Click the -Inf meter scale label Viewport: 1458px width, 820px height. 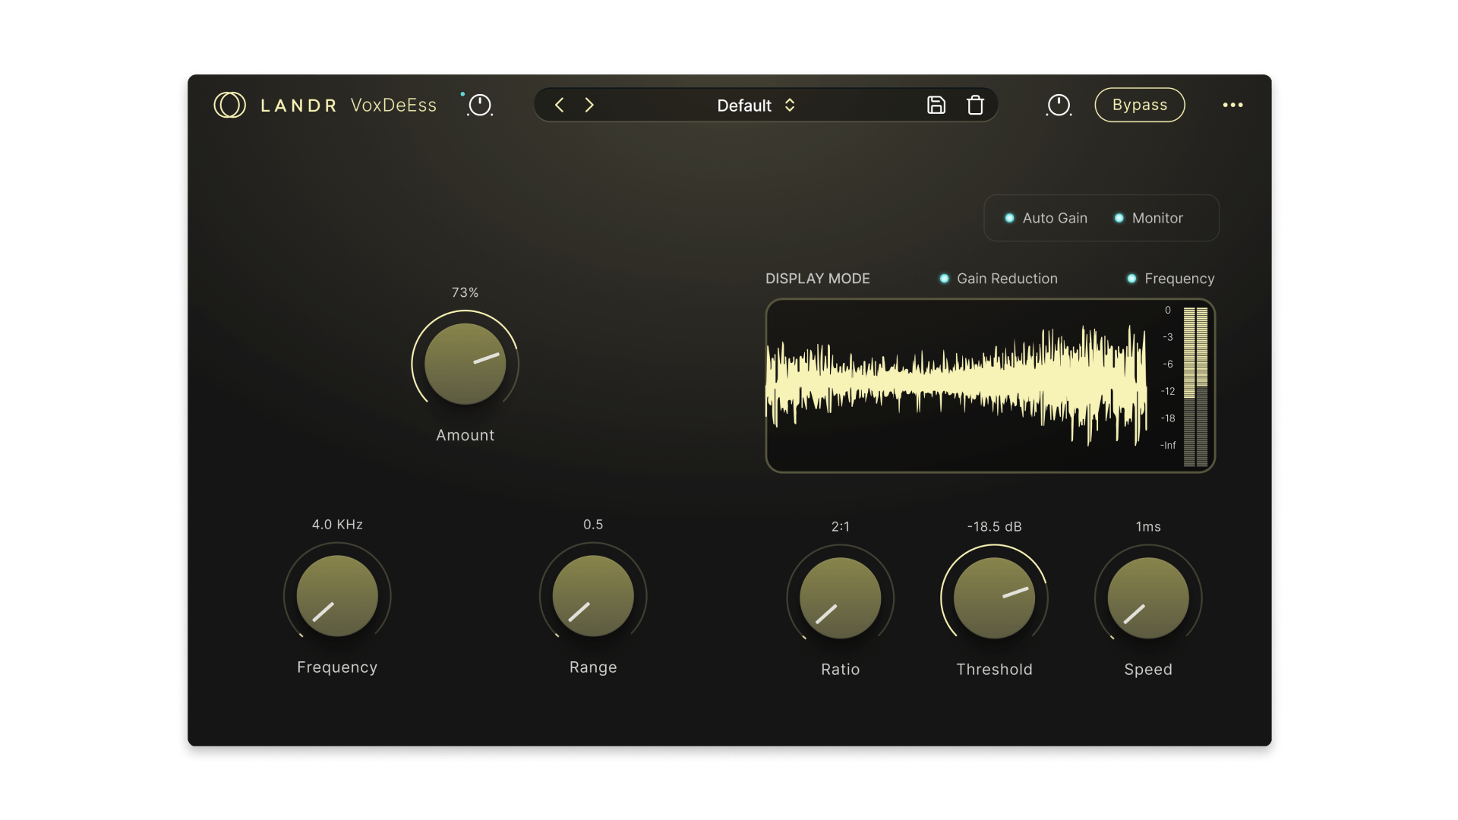[1168, 445]
